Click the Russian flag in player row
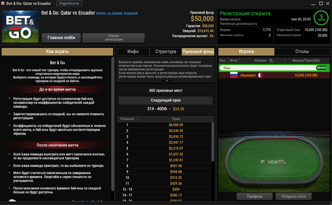This screenshot has width=332, height=205. tap(234, 75)
